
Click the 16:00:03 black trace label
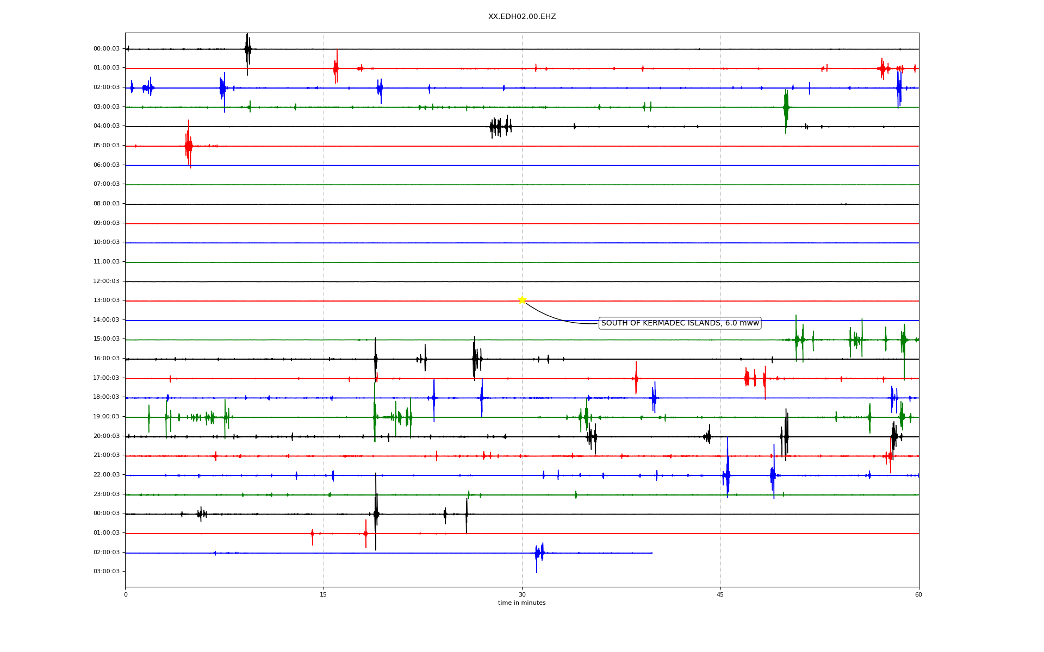pyautogui.click(x=106, y=359)
